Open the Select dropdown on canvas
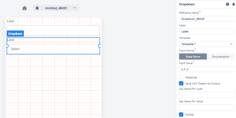 click(x=53, y=49)
